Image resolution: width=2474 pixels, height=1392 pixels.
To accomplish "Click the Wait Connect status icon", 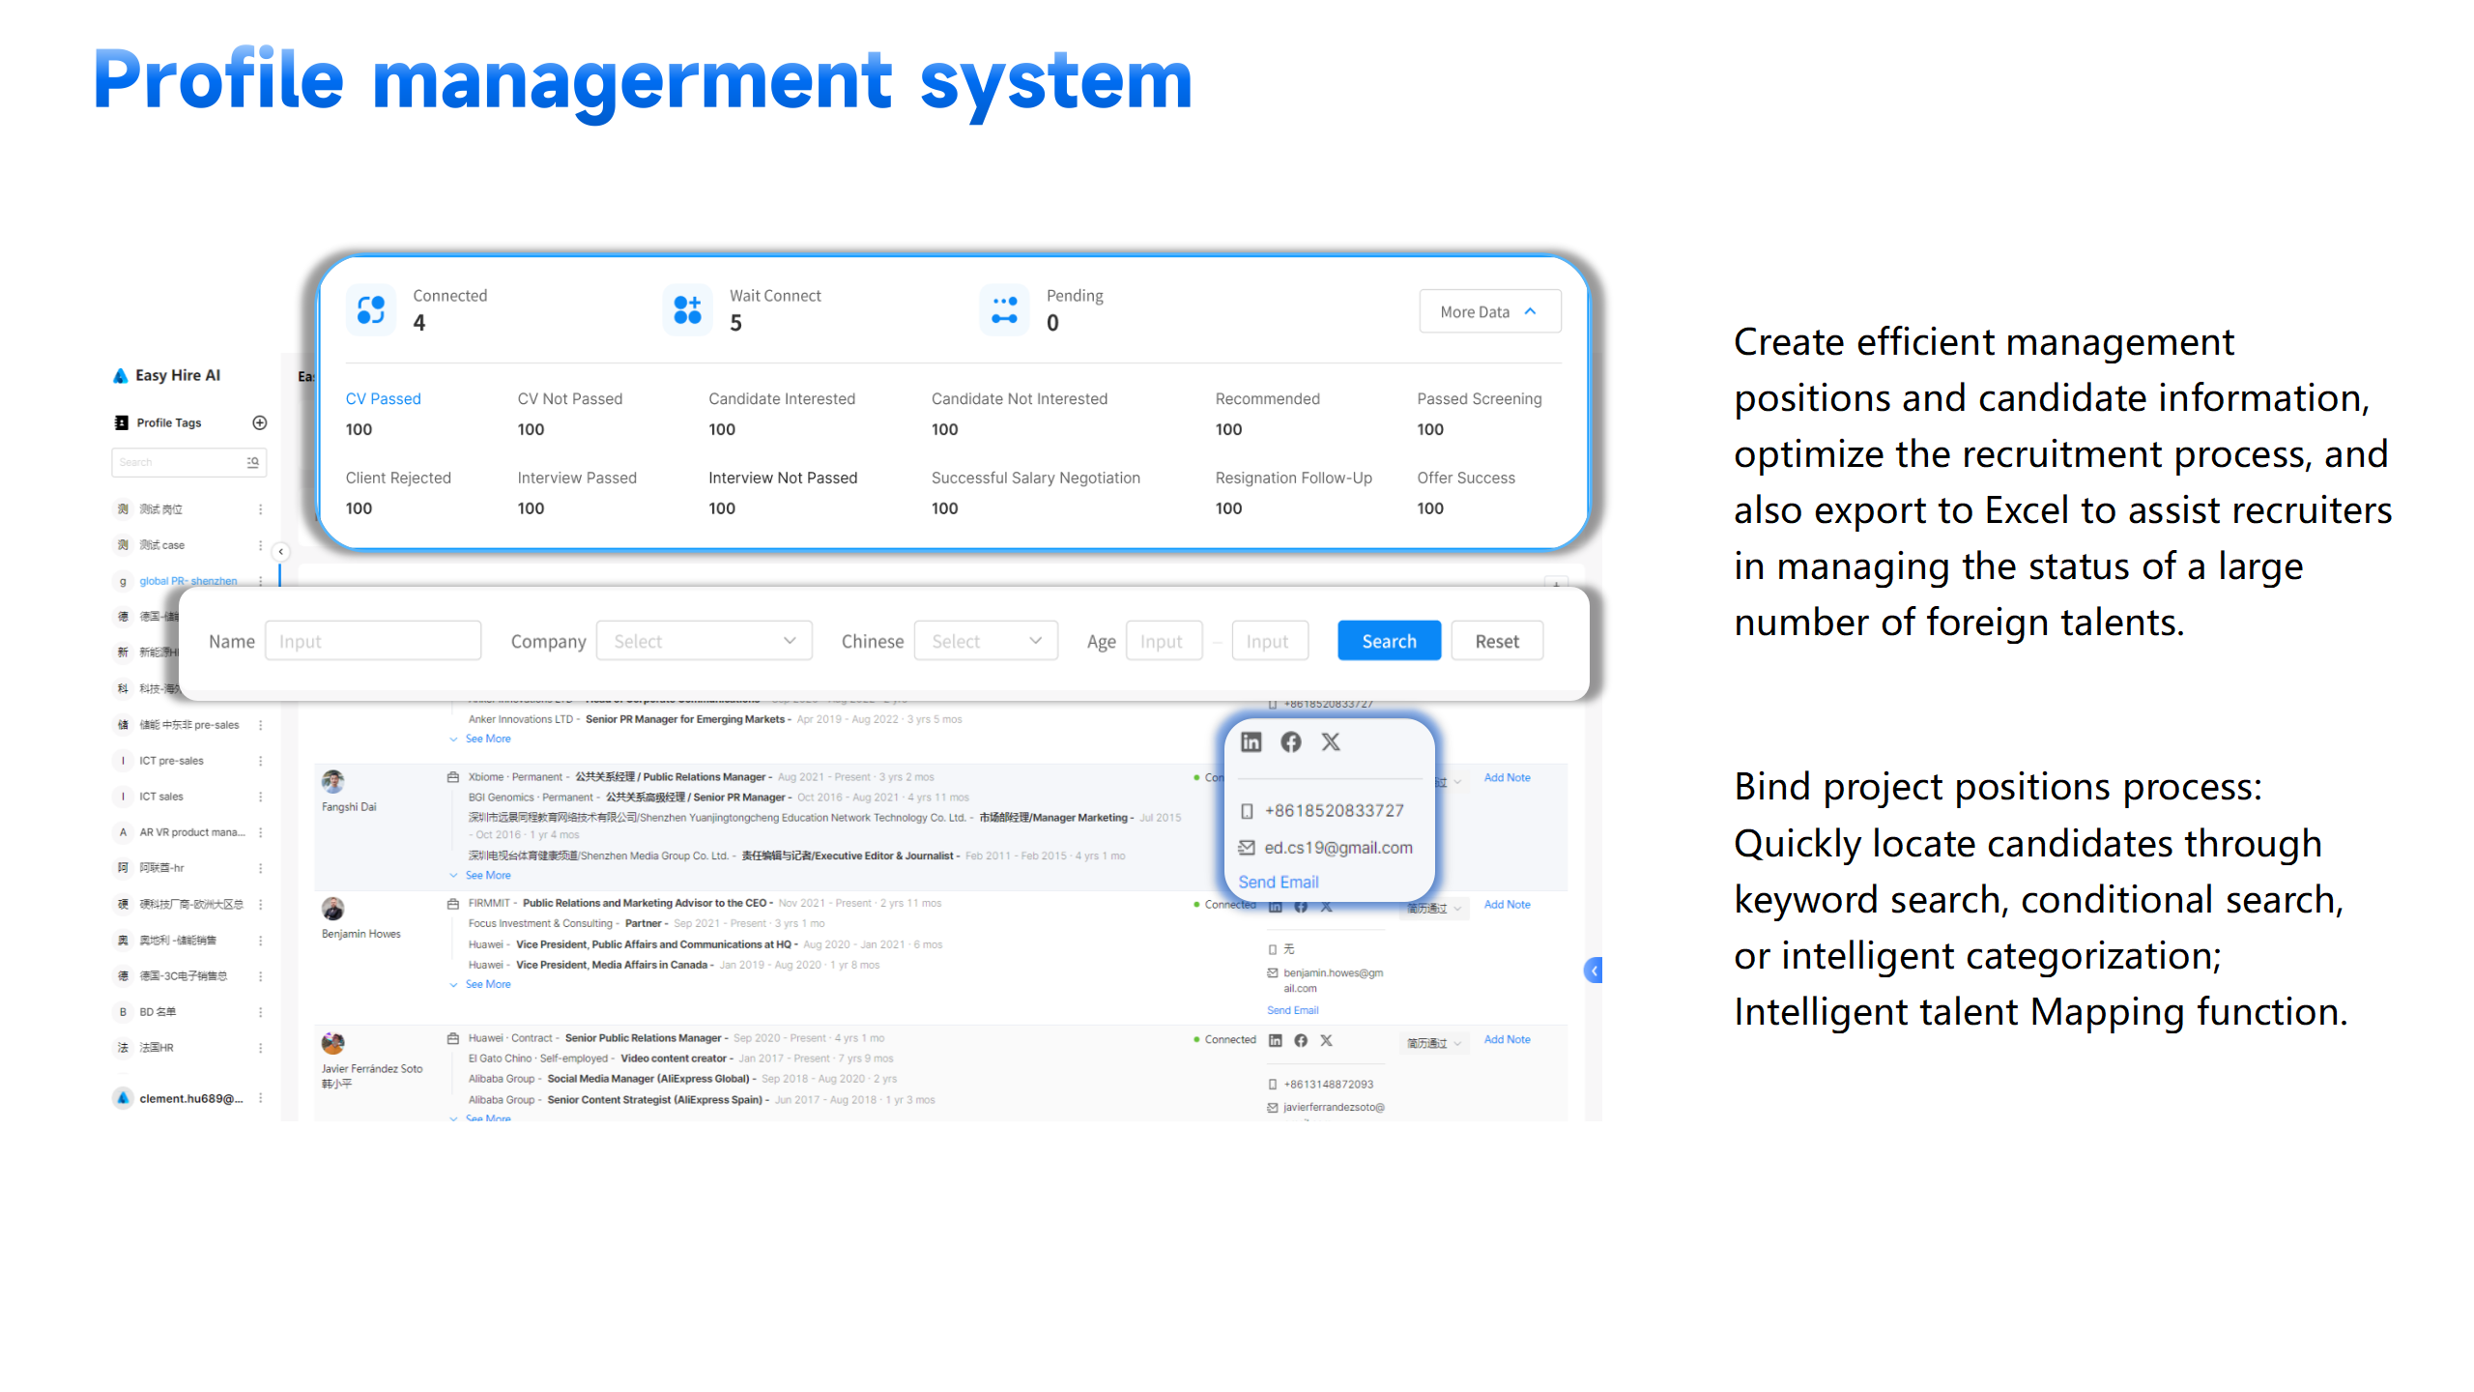I will (687, 309).
